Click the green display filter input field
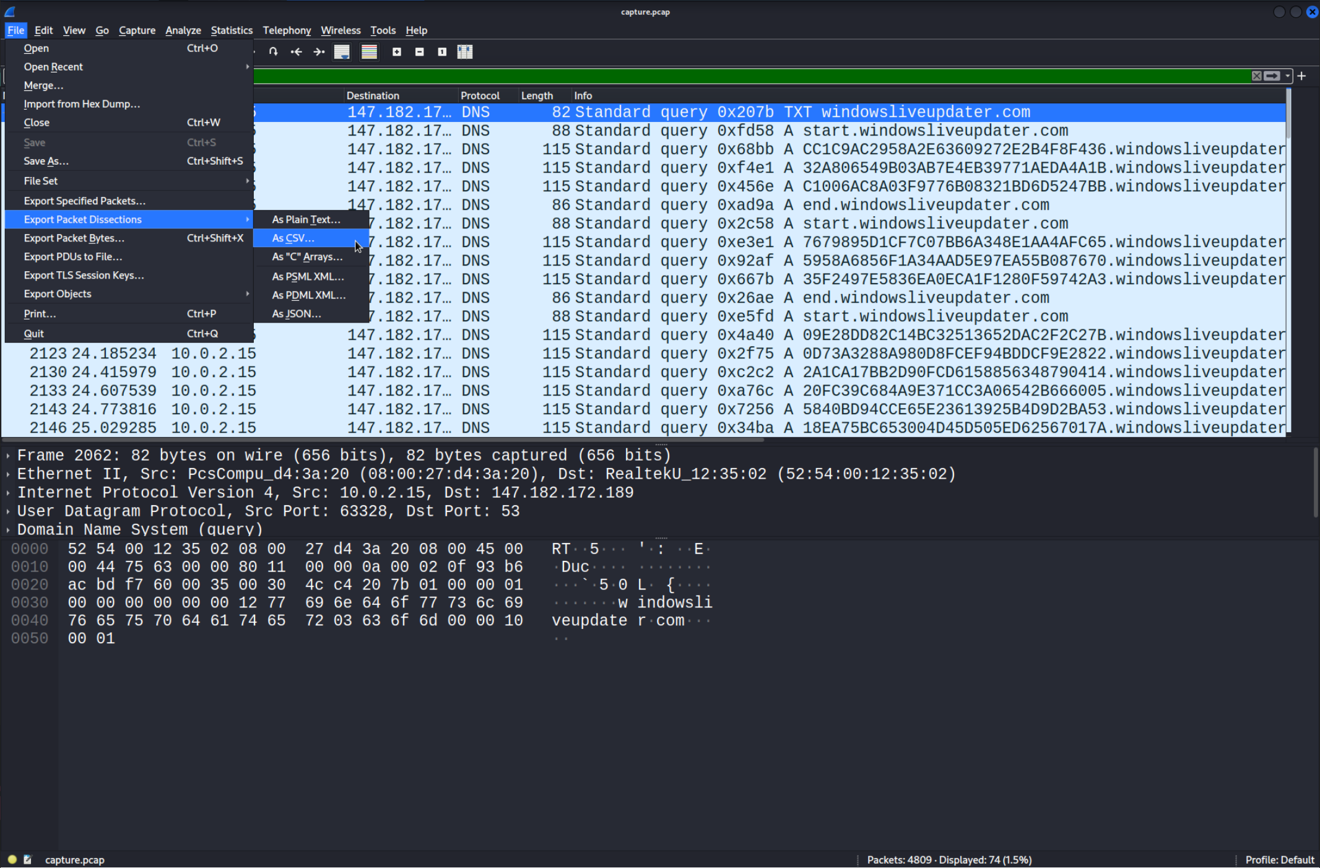1320x868 pixels. [x=752, y=76]
